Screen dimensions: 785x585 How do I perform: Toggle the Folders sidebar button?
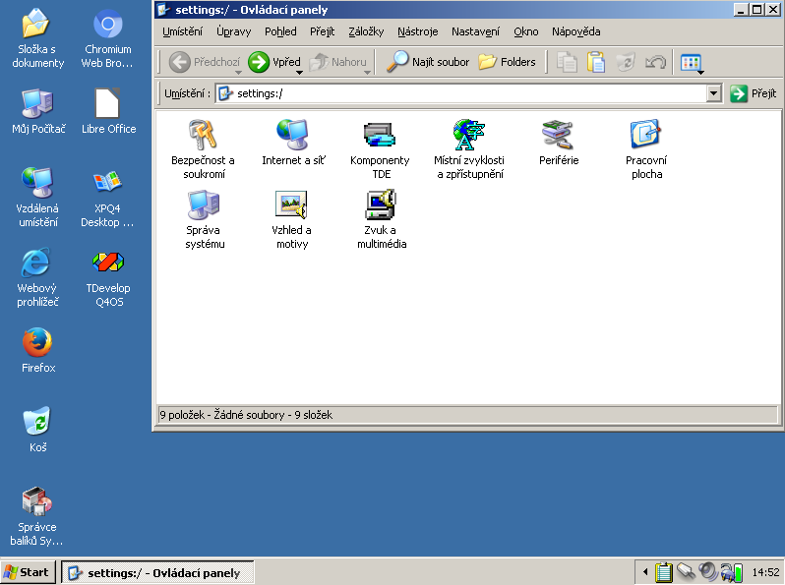[507, 62]
